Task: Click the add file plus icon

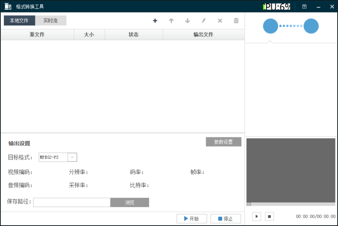Action: (x=155, y=21)
